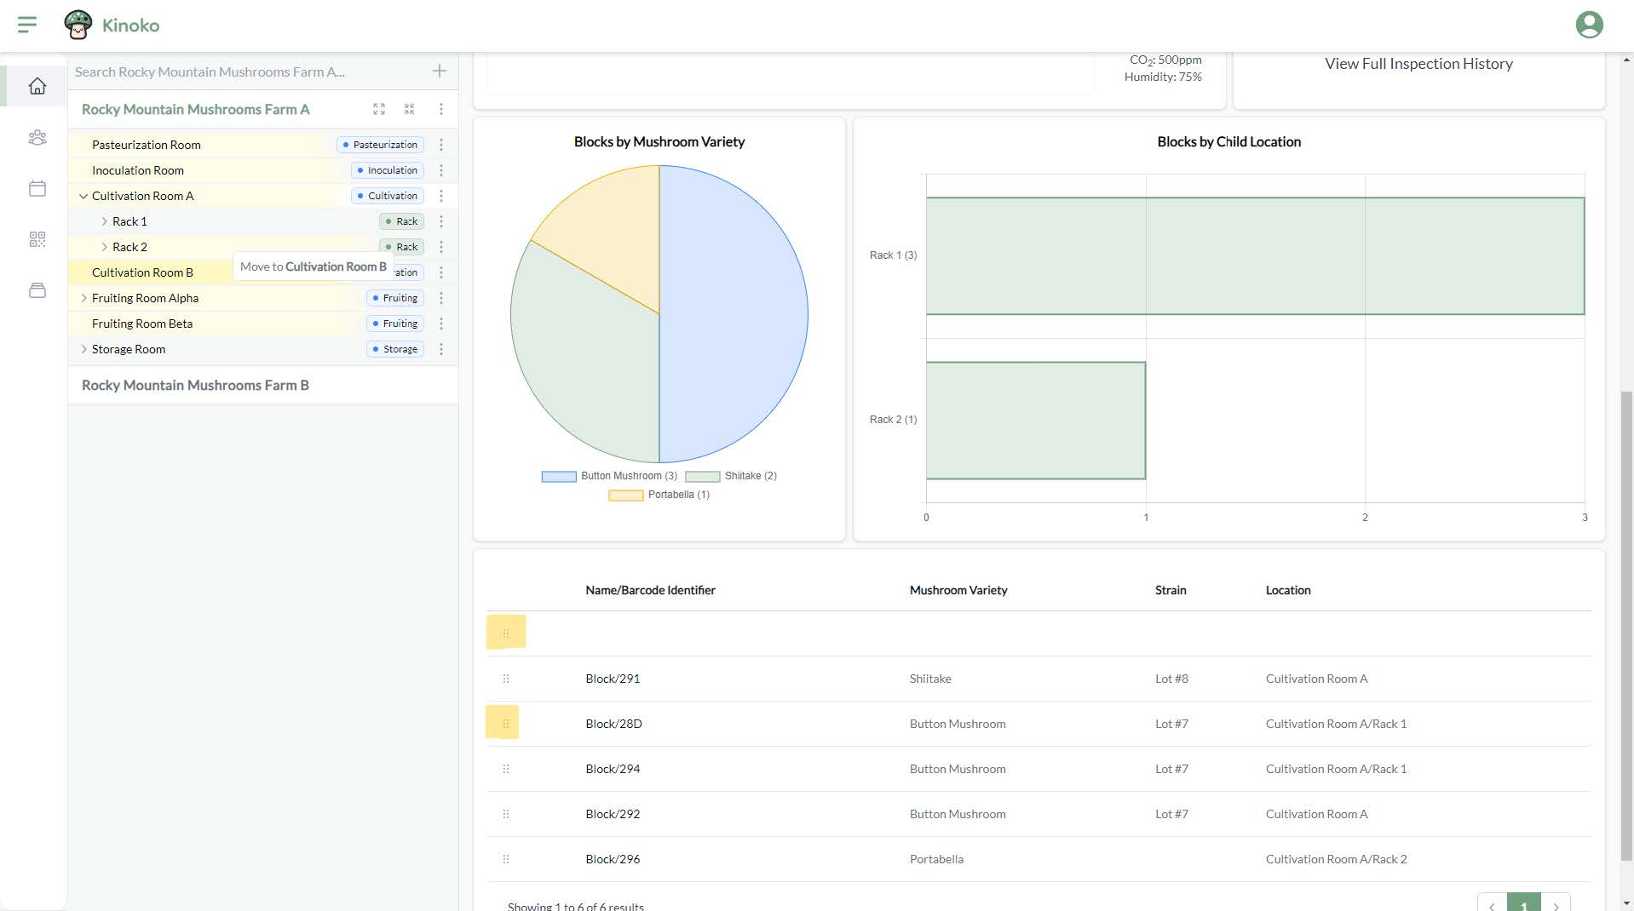Expand the Rack 1 tree node
1634x911 pixels.
[104, 221]
